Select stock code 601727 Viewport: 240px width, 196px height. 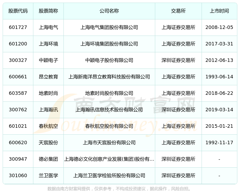click(18, 27)
